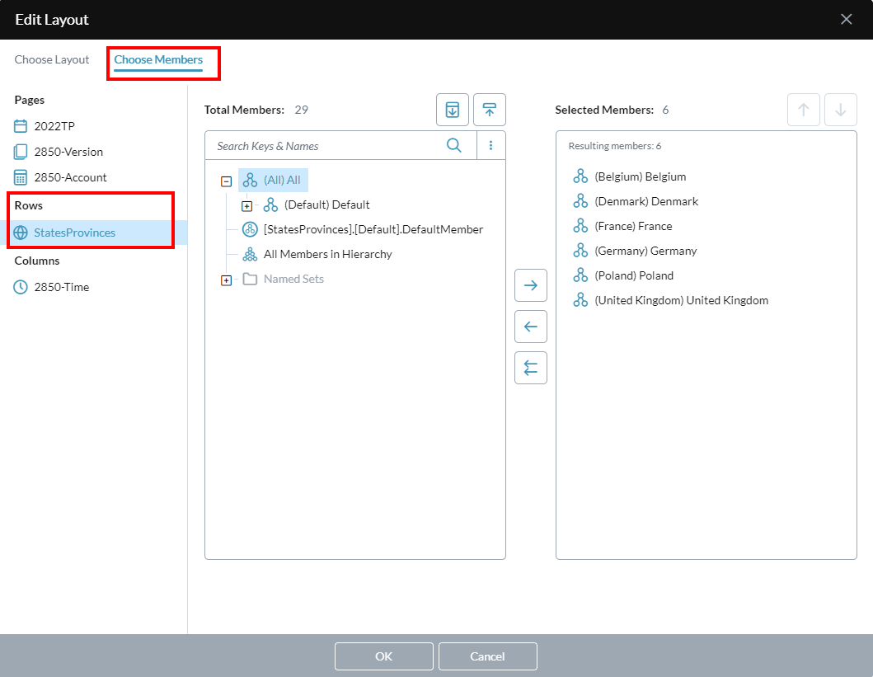Click the United Kingdom member icon
This screenshot has width=873, height=677.
[x=580, y=300]
